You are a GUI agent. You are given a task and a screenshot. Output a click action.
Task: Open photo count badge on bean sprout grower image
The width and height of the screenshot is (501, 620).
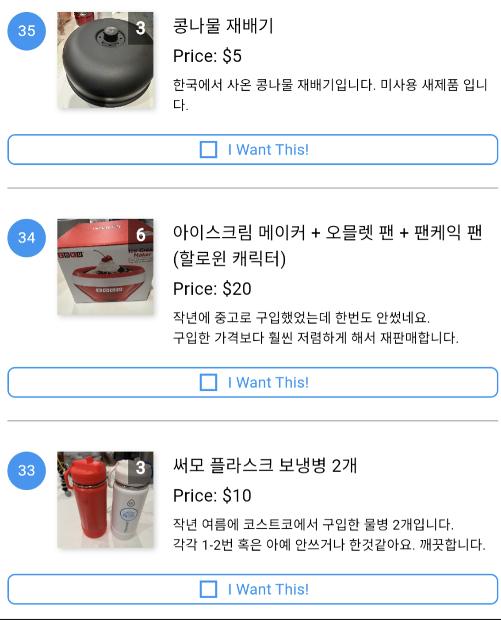[x=141, y=28]
